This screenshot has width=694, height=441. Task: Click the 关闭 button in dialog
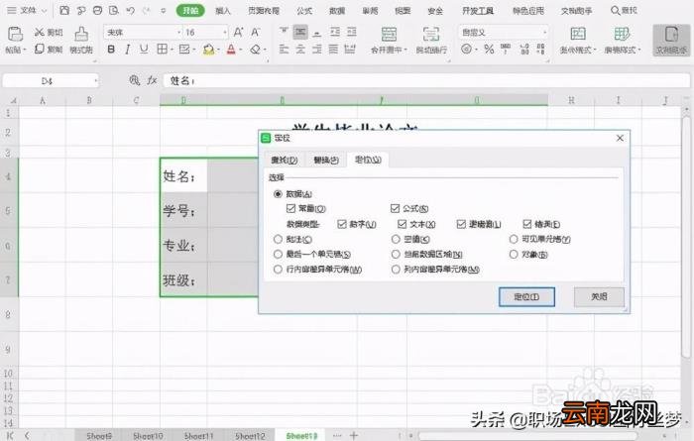tap(599, 296)
